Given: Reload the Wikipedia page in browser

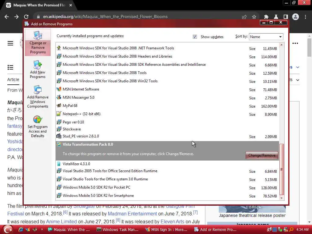Looking at the screenshot, I should [x=26, y=17].
